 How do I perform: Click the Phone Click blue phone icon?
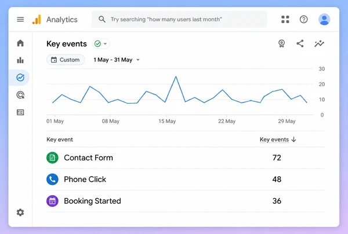52,179
